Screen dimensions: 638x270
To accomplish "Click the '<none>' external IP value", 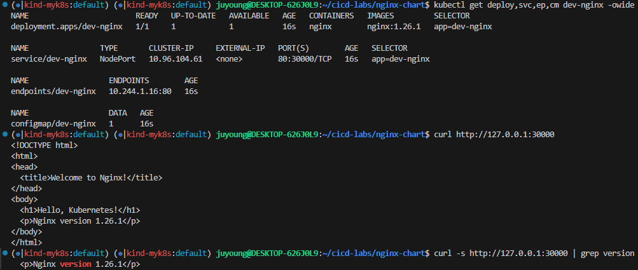I will [229, 59].
